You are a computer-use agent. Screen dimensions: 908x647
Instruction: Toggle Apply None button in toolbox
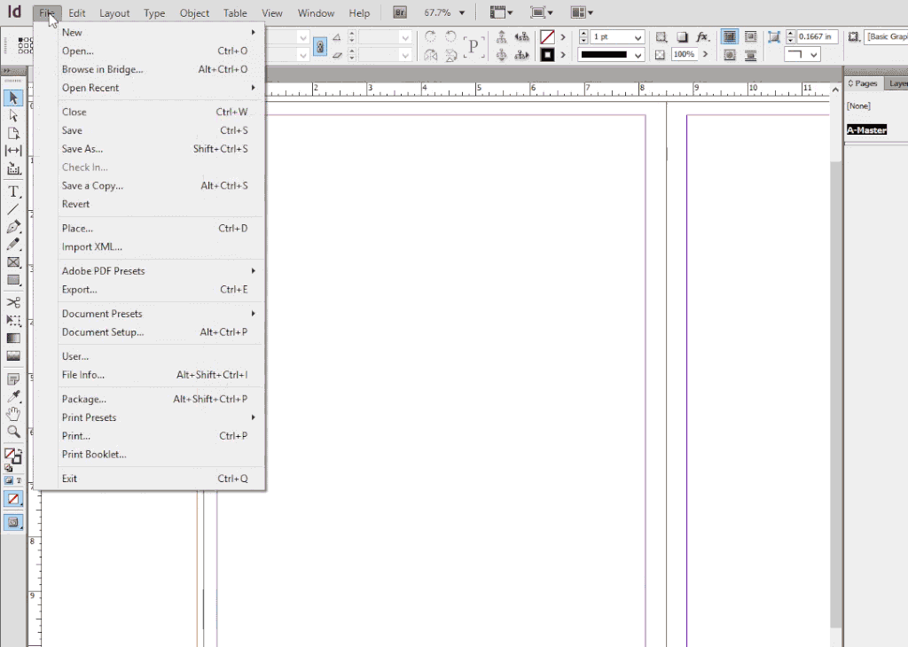pyautogui.click(x=12, y=499)
